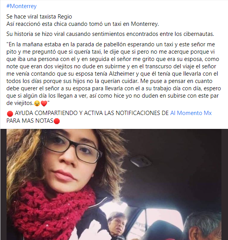
Task: Open the #Monterrey hashtag link
Action: click(22, 6)
